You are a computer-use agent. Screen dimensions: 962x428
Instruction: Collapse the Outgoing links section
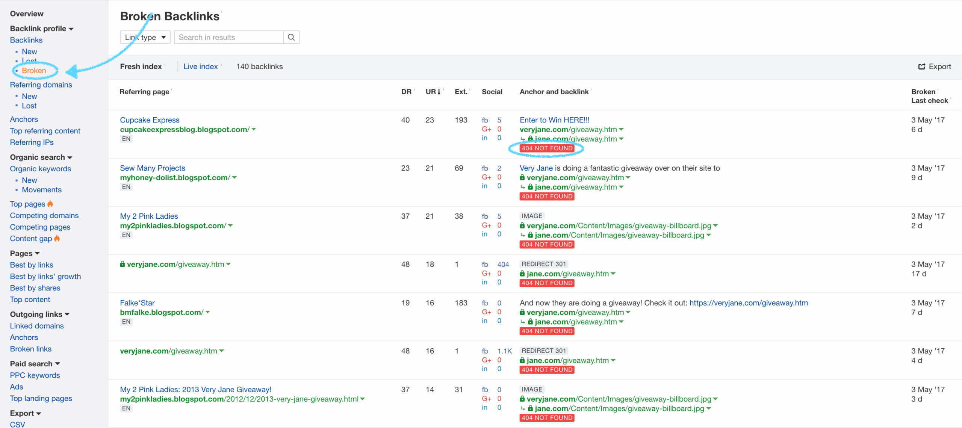click(40, 314)
